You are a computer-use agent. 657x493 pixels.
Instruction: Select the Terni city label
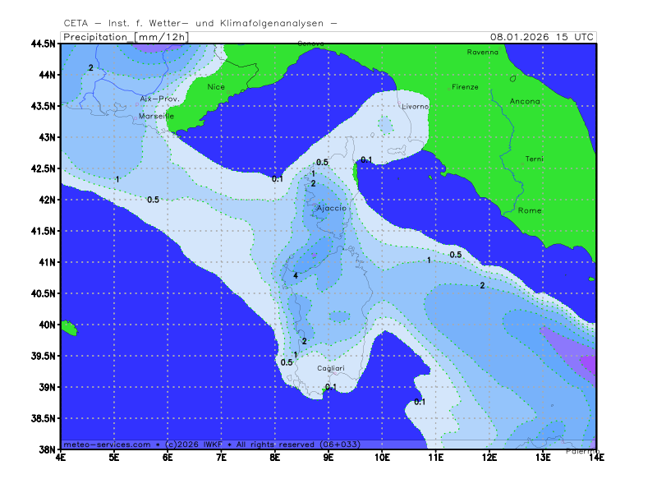click(x=535, y=159)
